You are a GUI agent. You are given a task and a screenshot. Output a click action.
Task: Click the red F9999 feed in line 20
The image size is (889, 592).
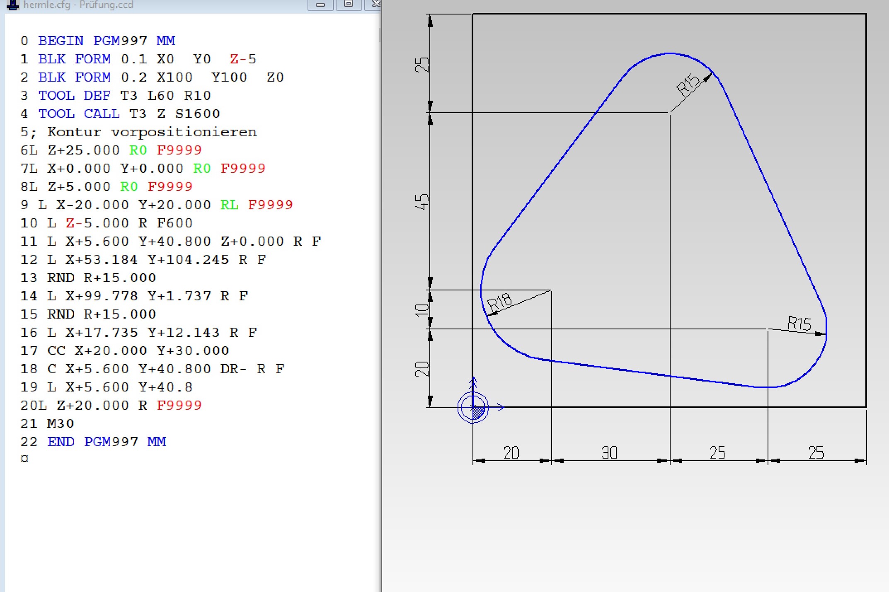179,405
